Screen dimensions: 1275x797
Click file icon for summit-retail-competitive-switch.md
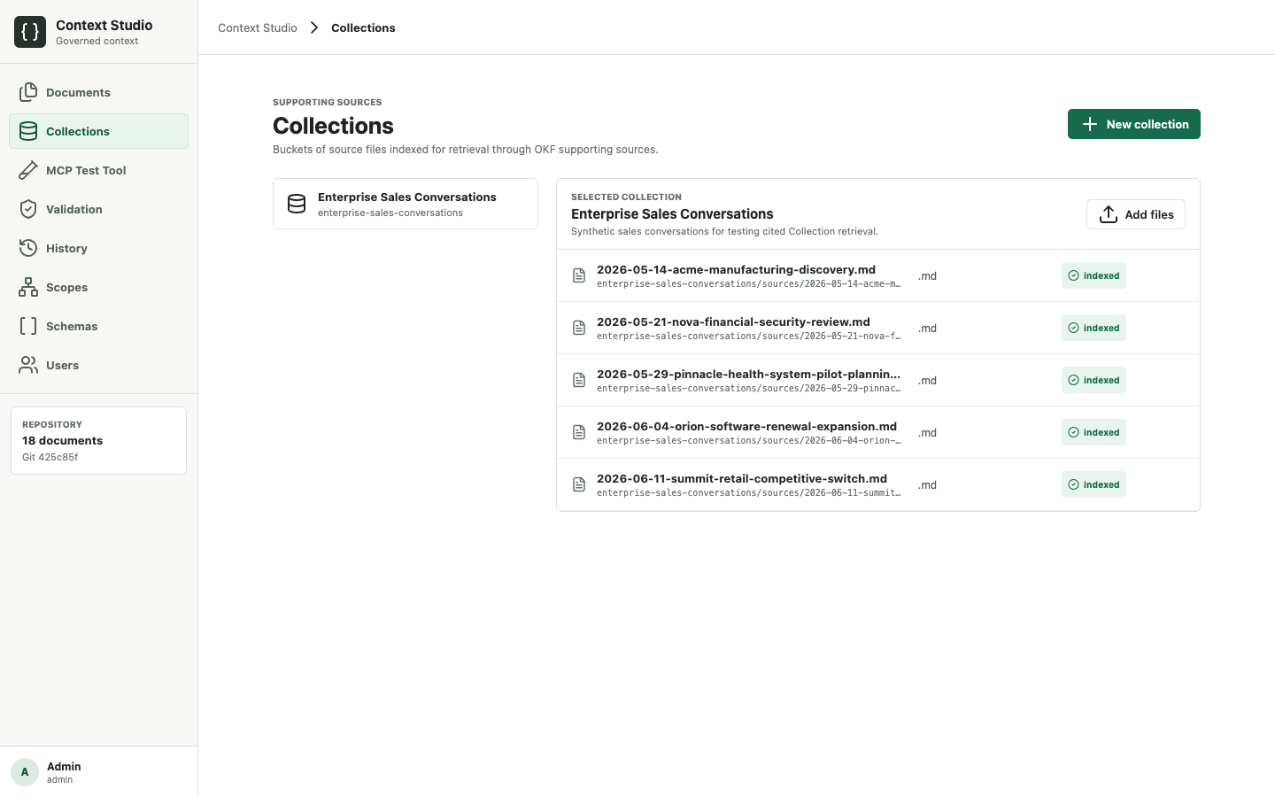click(579, 484)
